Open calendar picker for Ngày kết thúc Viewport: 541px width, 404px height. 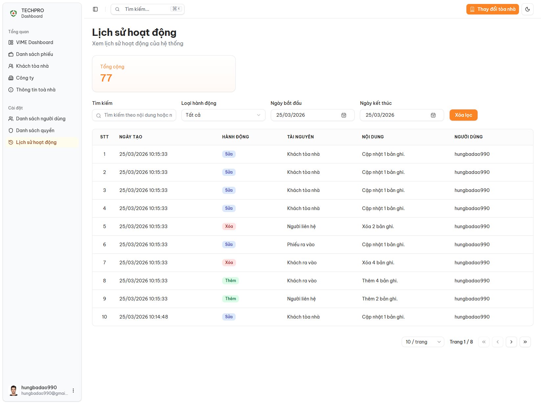[x=433, y=115]
